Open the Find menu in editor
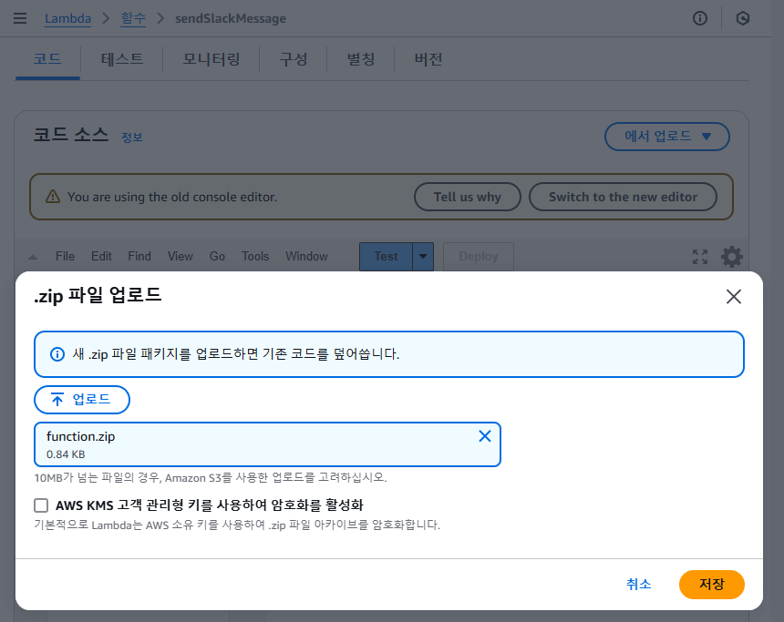Viewport: 784px width, 622px height. (x=139, y=256)
